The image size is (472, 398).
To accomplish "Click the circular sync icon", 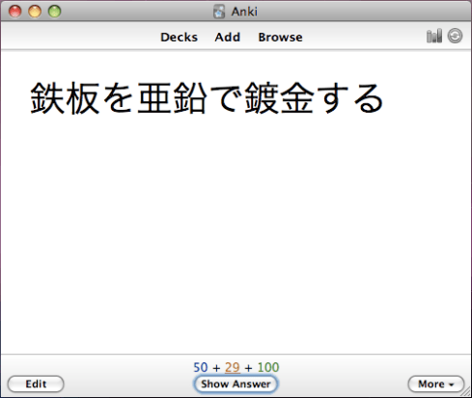I will (x=455, y=36).
